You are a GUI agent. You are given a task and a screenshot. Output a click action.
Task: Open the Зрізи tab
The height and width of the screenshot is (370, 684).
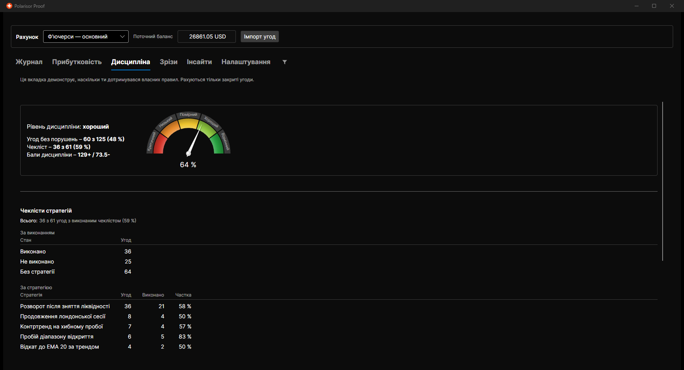tap(169, 62)
